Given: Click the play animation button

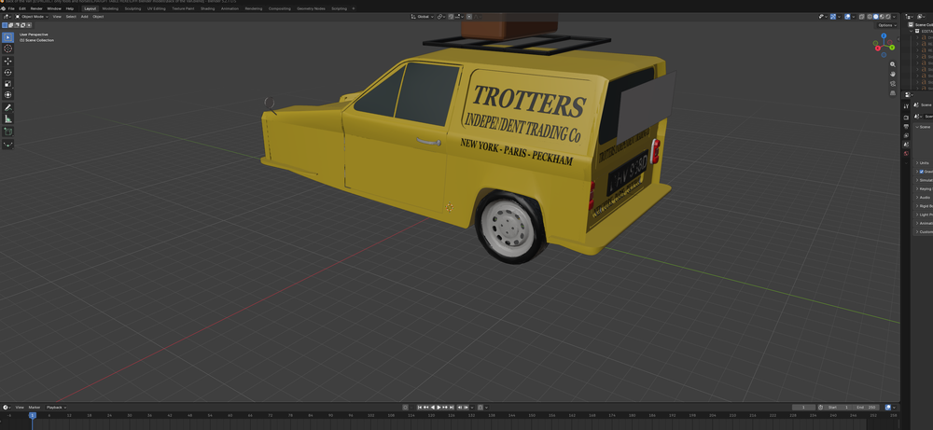Looking at the screenshot, I should coord(439,408).
